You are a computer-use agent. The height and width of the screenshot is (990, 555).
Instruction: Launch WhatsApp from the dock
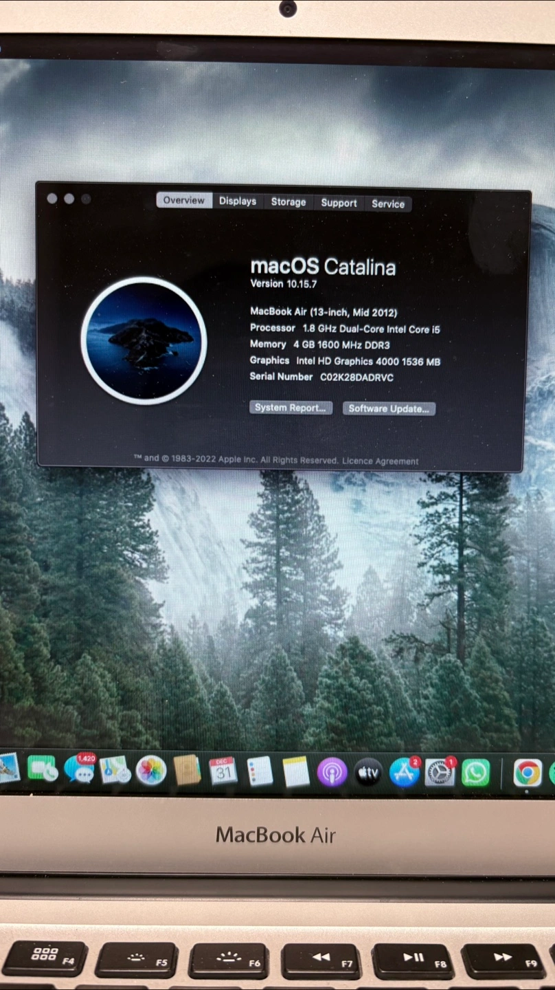coord(476,773)
